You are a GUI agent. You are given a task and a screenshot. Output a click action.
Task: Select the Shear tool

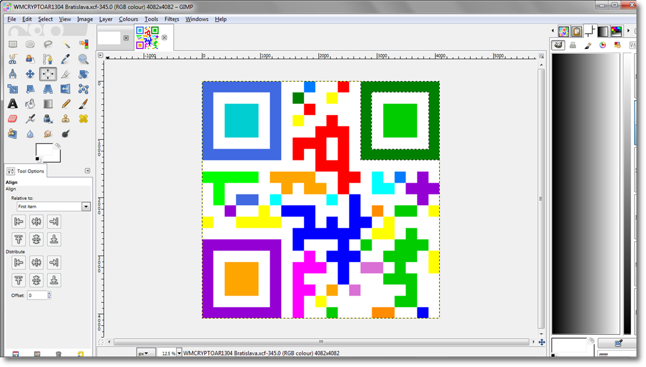click(x=30, y=89)
